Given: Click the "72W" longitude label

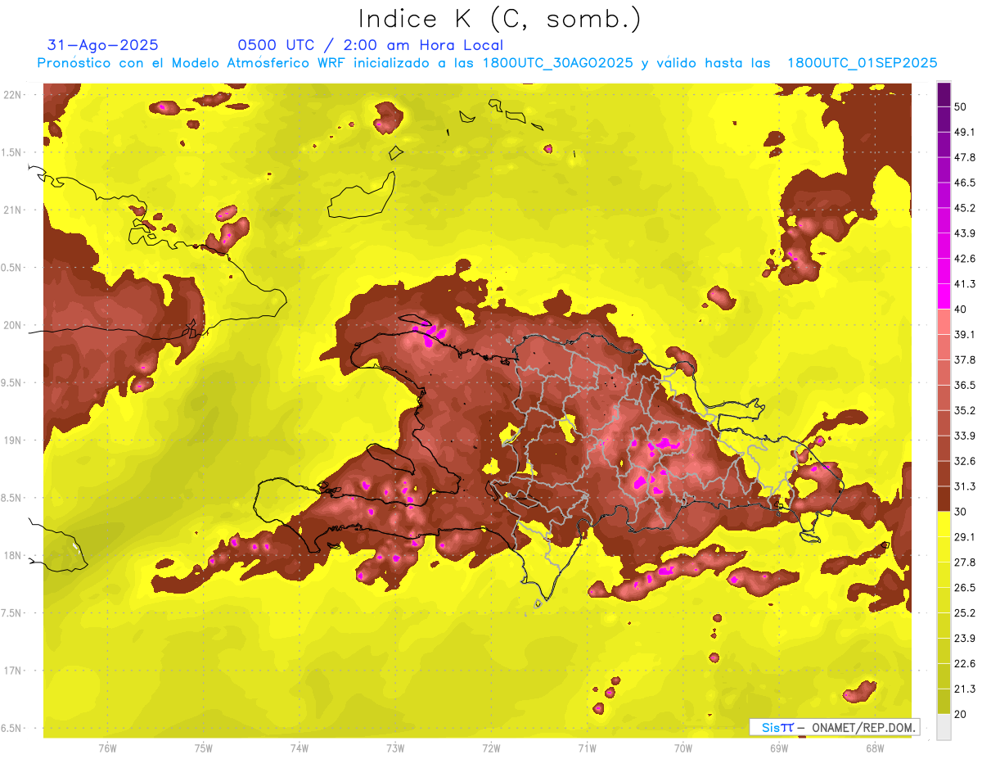Looking at the screenshot, I should 491,748.
